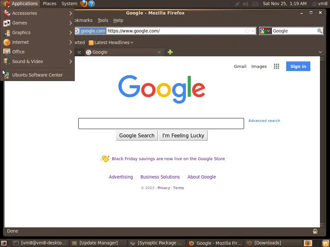Open the System panel menu
330x247 pixels.
[69, 4]
